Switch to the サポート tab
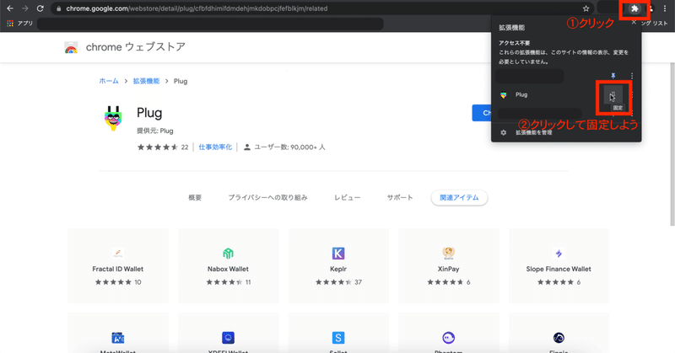Image resolution: width=675 pixels, height=353 pixels. point(400,197)
